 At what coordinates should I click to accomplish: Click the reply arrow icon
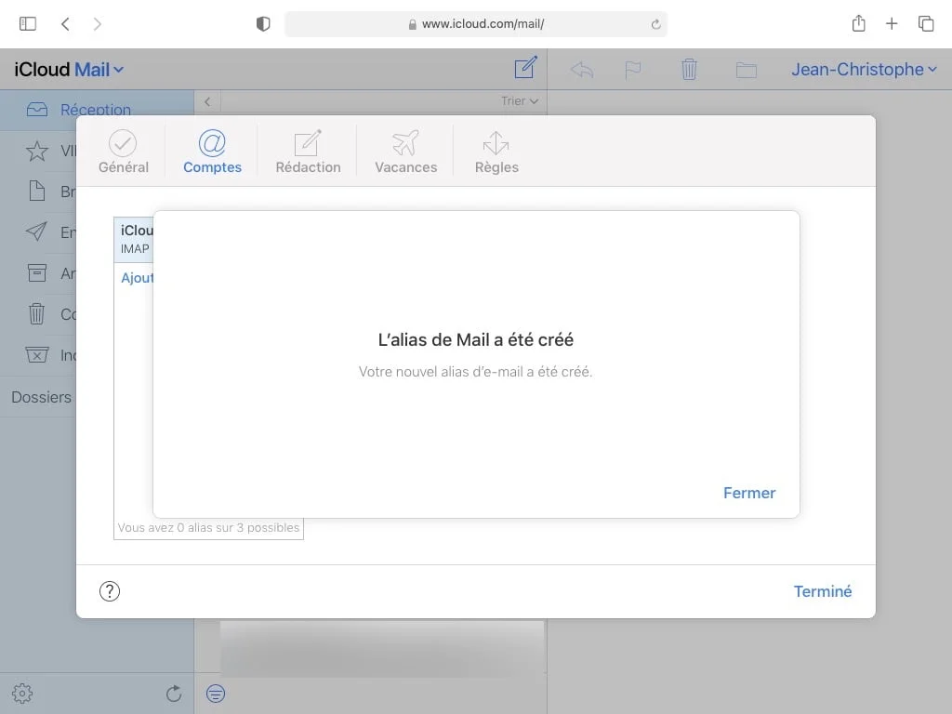tap(581, 68)
